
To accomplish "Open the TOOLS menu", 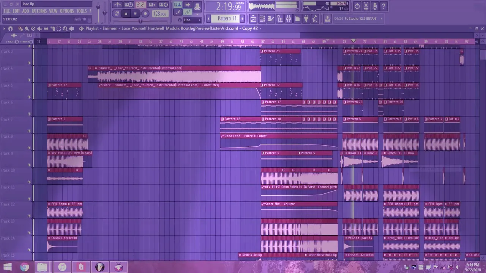I will pos(82,11).
